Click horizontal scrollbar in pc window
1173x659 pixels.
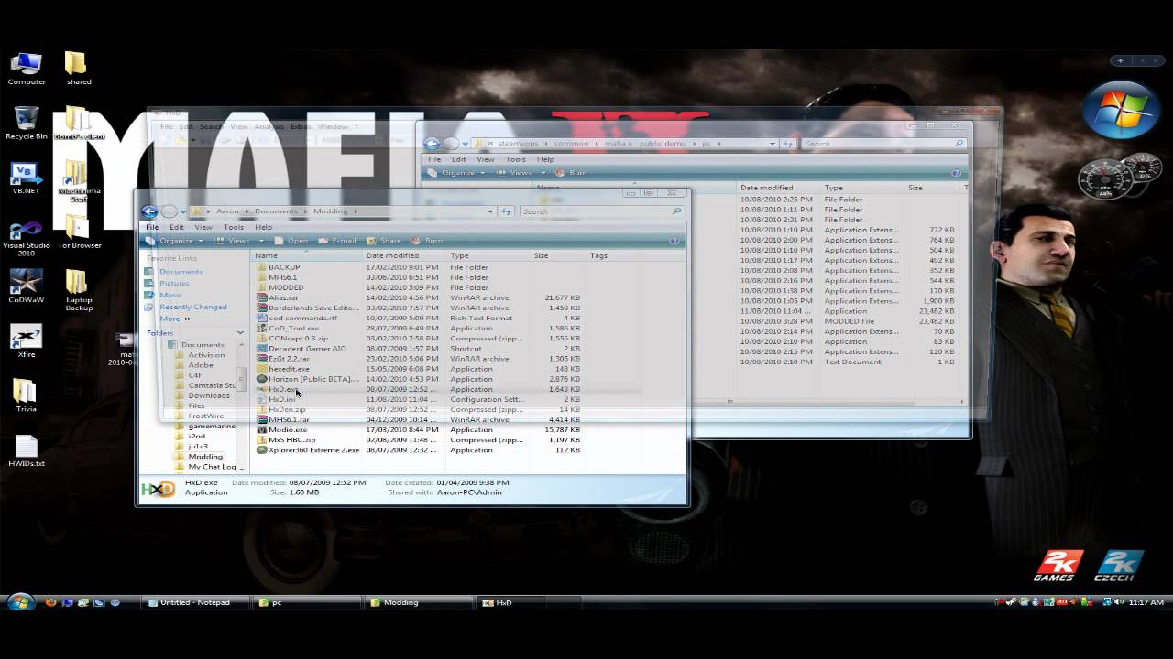729,401
